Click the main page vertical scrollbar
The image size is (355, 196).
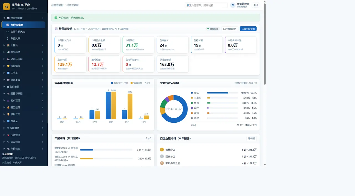tap(265, 44)
